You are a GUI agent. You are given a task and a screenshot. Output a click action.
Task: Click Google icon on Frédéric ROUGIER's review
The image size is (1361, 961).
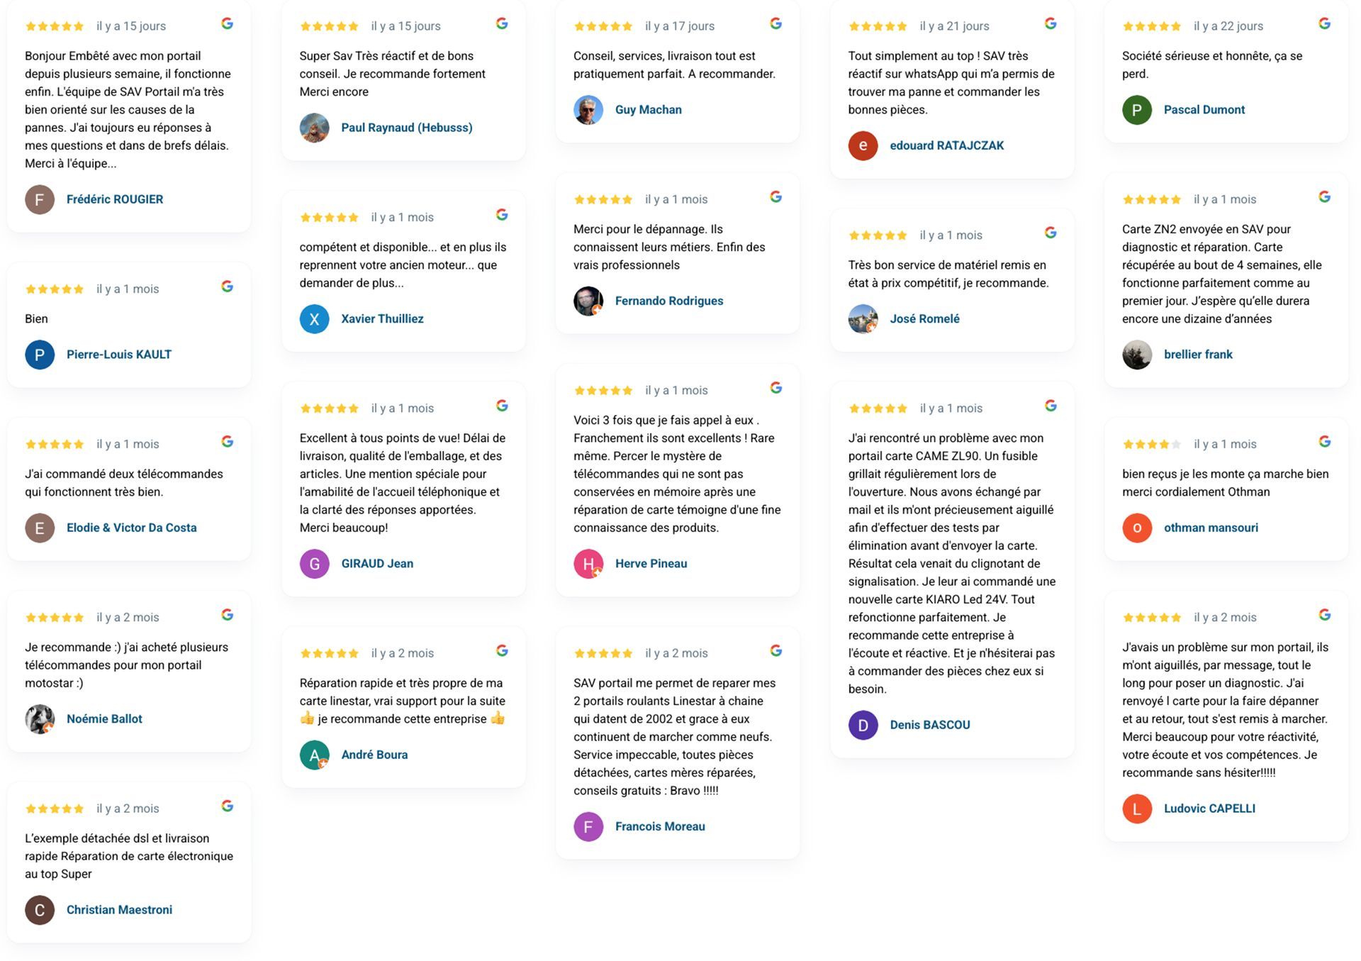point(228,23)
